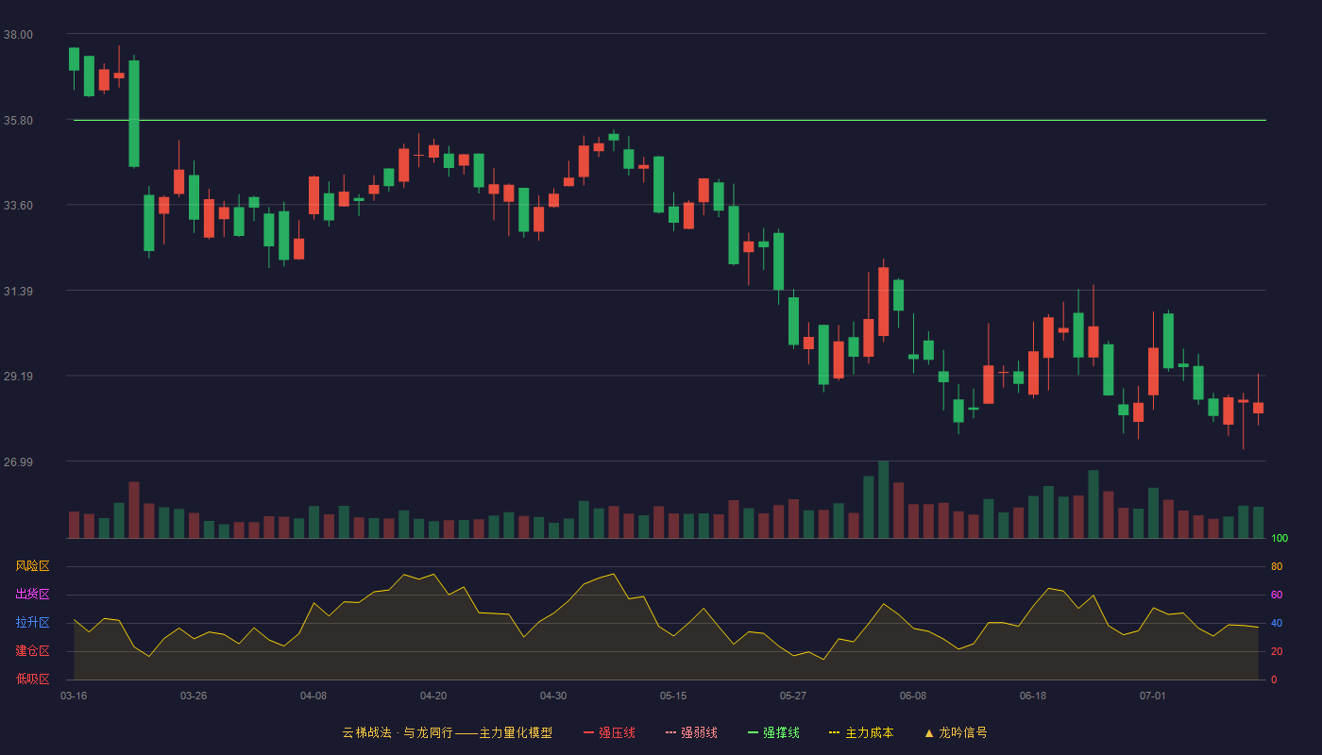1322x755 pixels.
Task: Click the 拉升区 zone label
Action: tap(32, 623)
